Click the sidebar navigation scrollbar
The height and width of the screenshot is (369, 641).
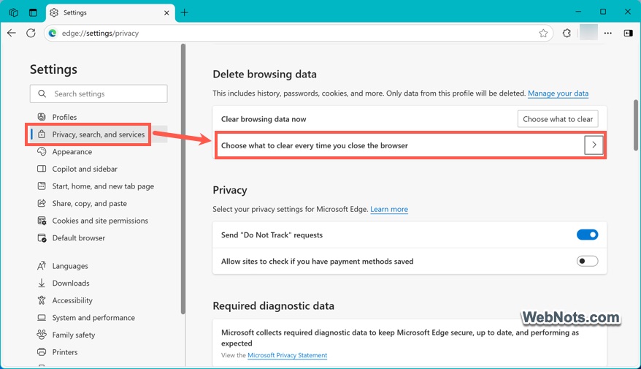pyautogui.click(x=183, y=179)
